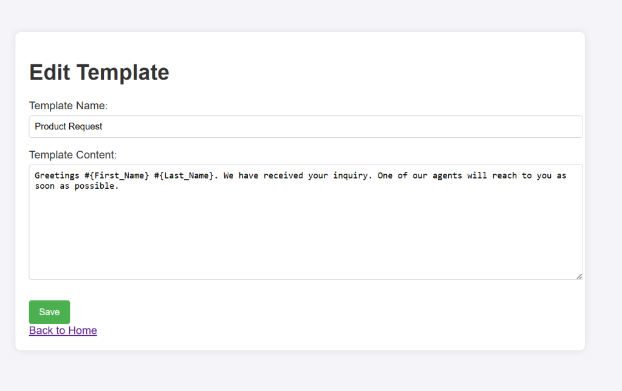
Task: Follow the Back to Home link
Action: (x=63, y=330)
